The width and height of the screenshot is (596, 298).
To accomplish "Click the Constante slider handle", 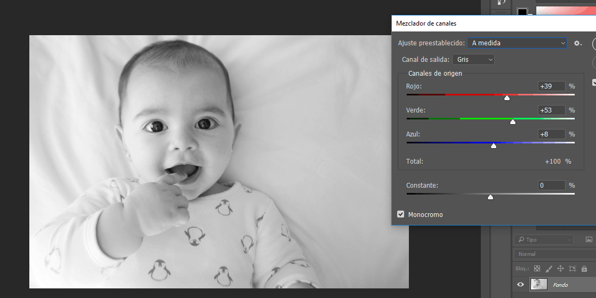I will click(x=490, y=197).
